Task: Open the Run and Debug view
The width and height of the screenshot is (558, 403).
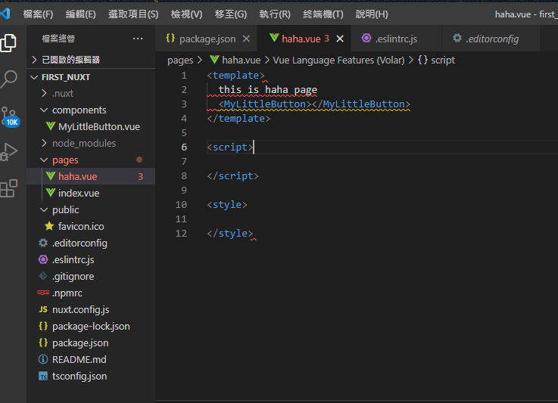Action: tap(9, 151)
